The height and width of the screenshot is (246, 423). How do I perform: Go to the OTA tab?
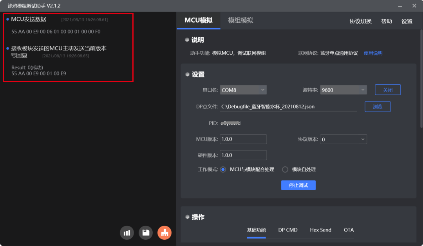point(349,230)
